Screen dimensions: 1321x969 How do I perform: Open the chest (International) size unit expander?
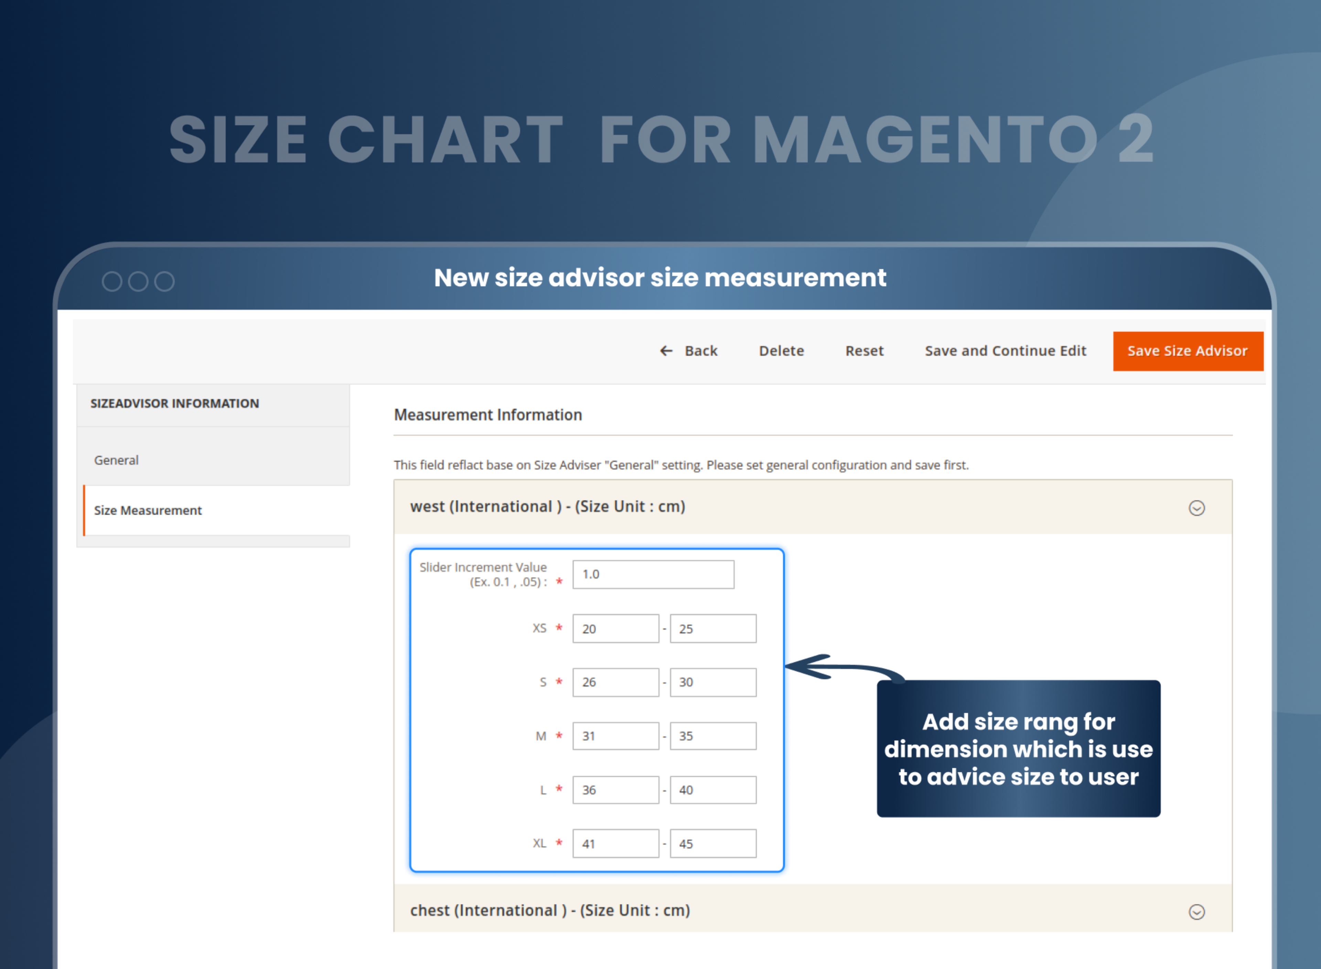tap(1197, 912)
